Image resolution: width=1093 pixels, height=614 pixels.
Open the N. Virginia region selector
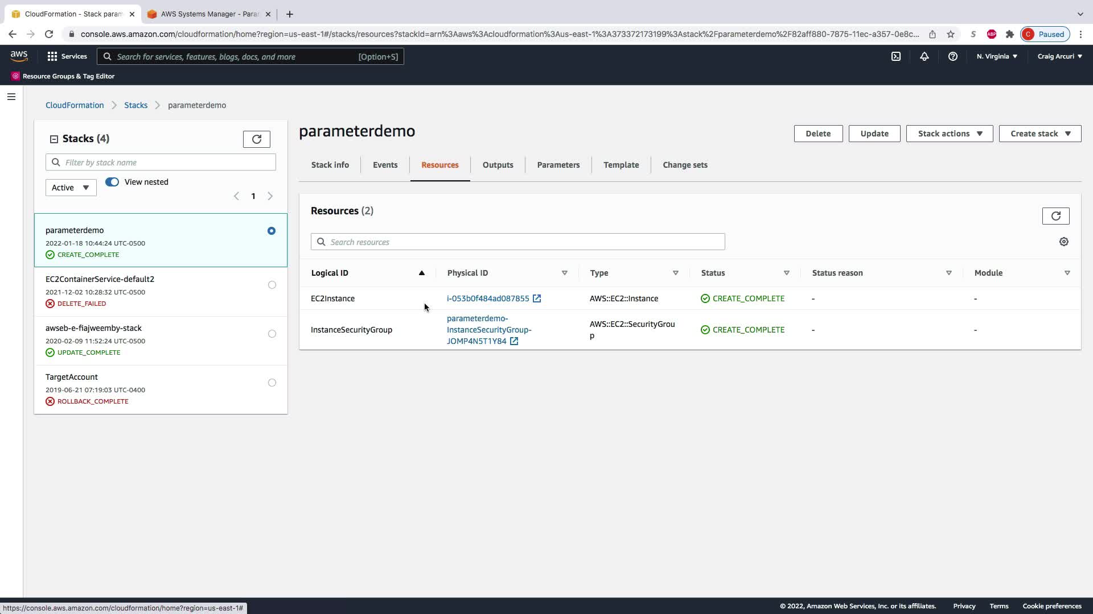(x=997, y=56)
